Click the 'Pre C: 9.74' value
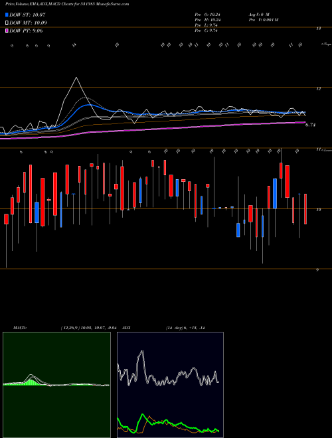 click(207, 31)
